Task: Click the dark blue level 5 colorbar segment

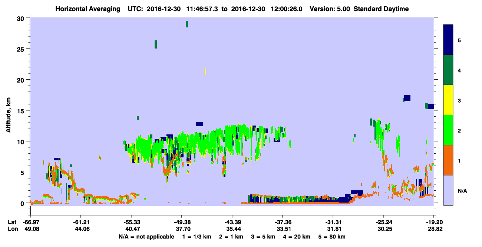Action: [x=448, y=40]
